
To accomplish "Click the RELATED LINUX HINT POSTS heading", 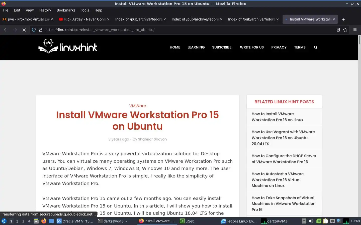I will click(x=284, y=102).
